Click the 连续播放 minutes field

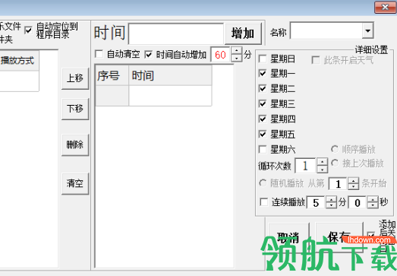coord(316,202)
